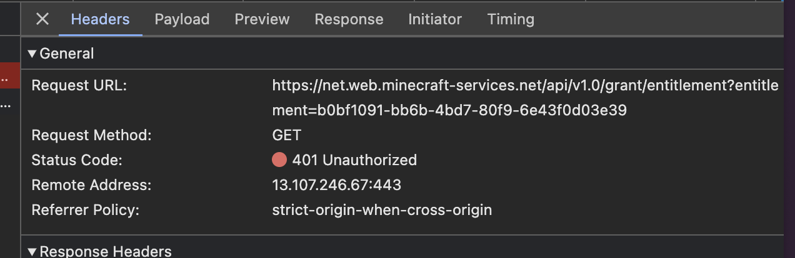Go to the Initiator tab
This screenshot has width=795, height=258.
click(x=435, y=19)
